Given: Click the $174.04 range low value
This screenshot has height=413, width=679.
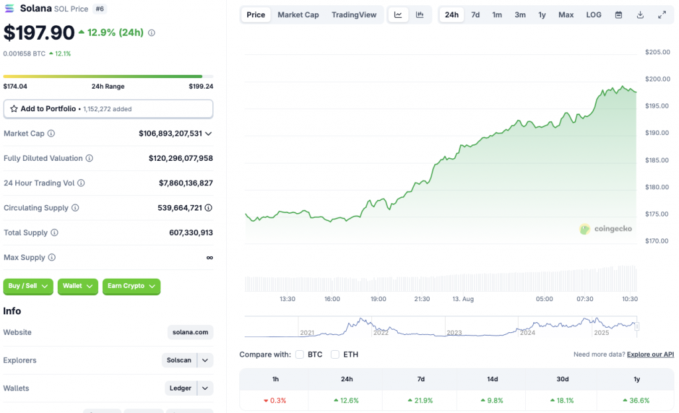Looking at the screenshot, I should pos(15,87).
